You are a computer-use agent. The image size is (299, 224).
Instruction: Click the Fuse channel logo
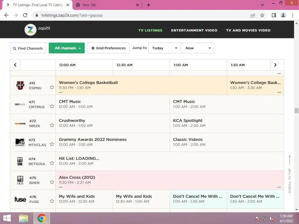[x=20, y=199]
